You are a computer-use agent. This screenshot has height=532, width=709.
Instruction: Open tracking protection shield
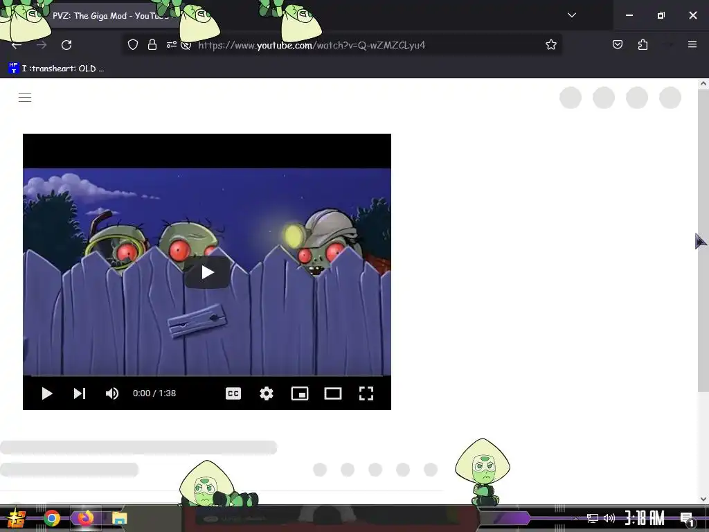132,44
